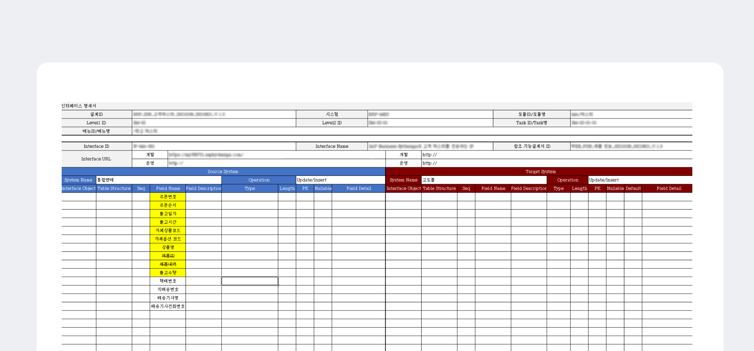754x351 pixels.
Task: Click the blue 'Table Structure' column header
Action: [x=114, y=188]
